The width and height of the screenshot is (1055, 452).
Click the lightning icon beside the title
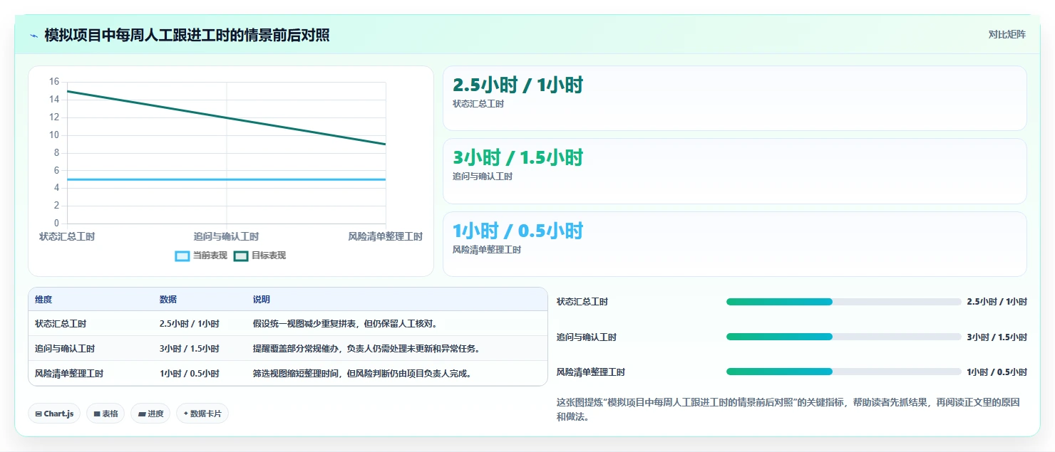point(34,36)
